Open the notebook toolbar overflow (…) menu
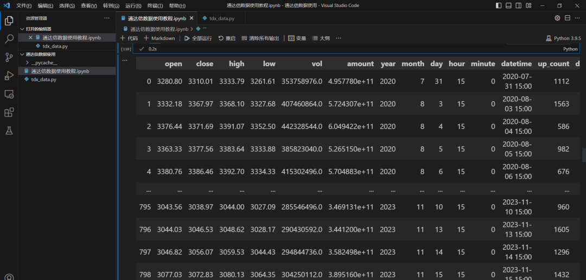Image resolution: width=586 pixels, height=280 pixels. point(338,38)
